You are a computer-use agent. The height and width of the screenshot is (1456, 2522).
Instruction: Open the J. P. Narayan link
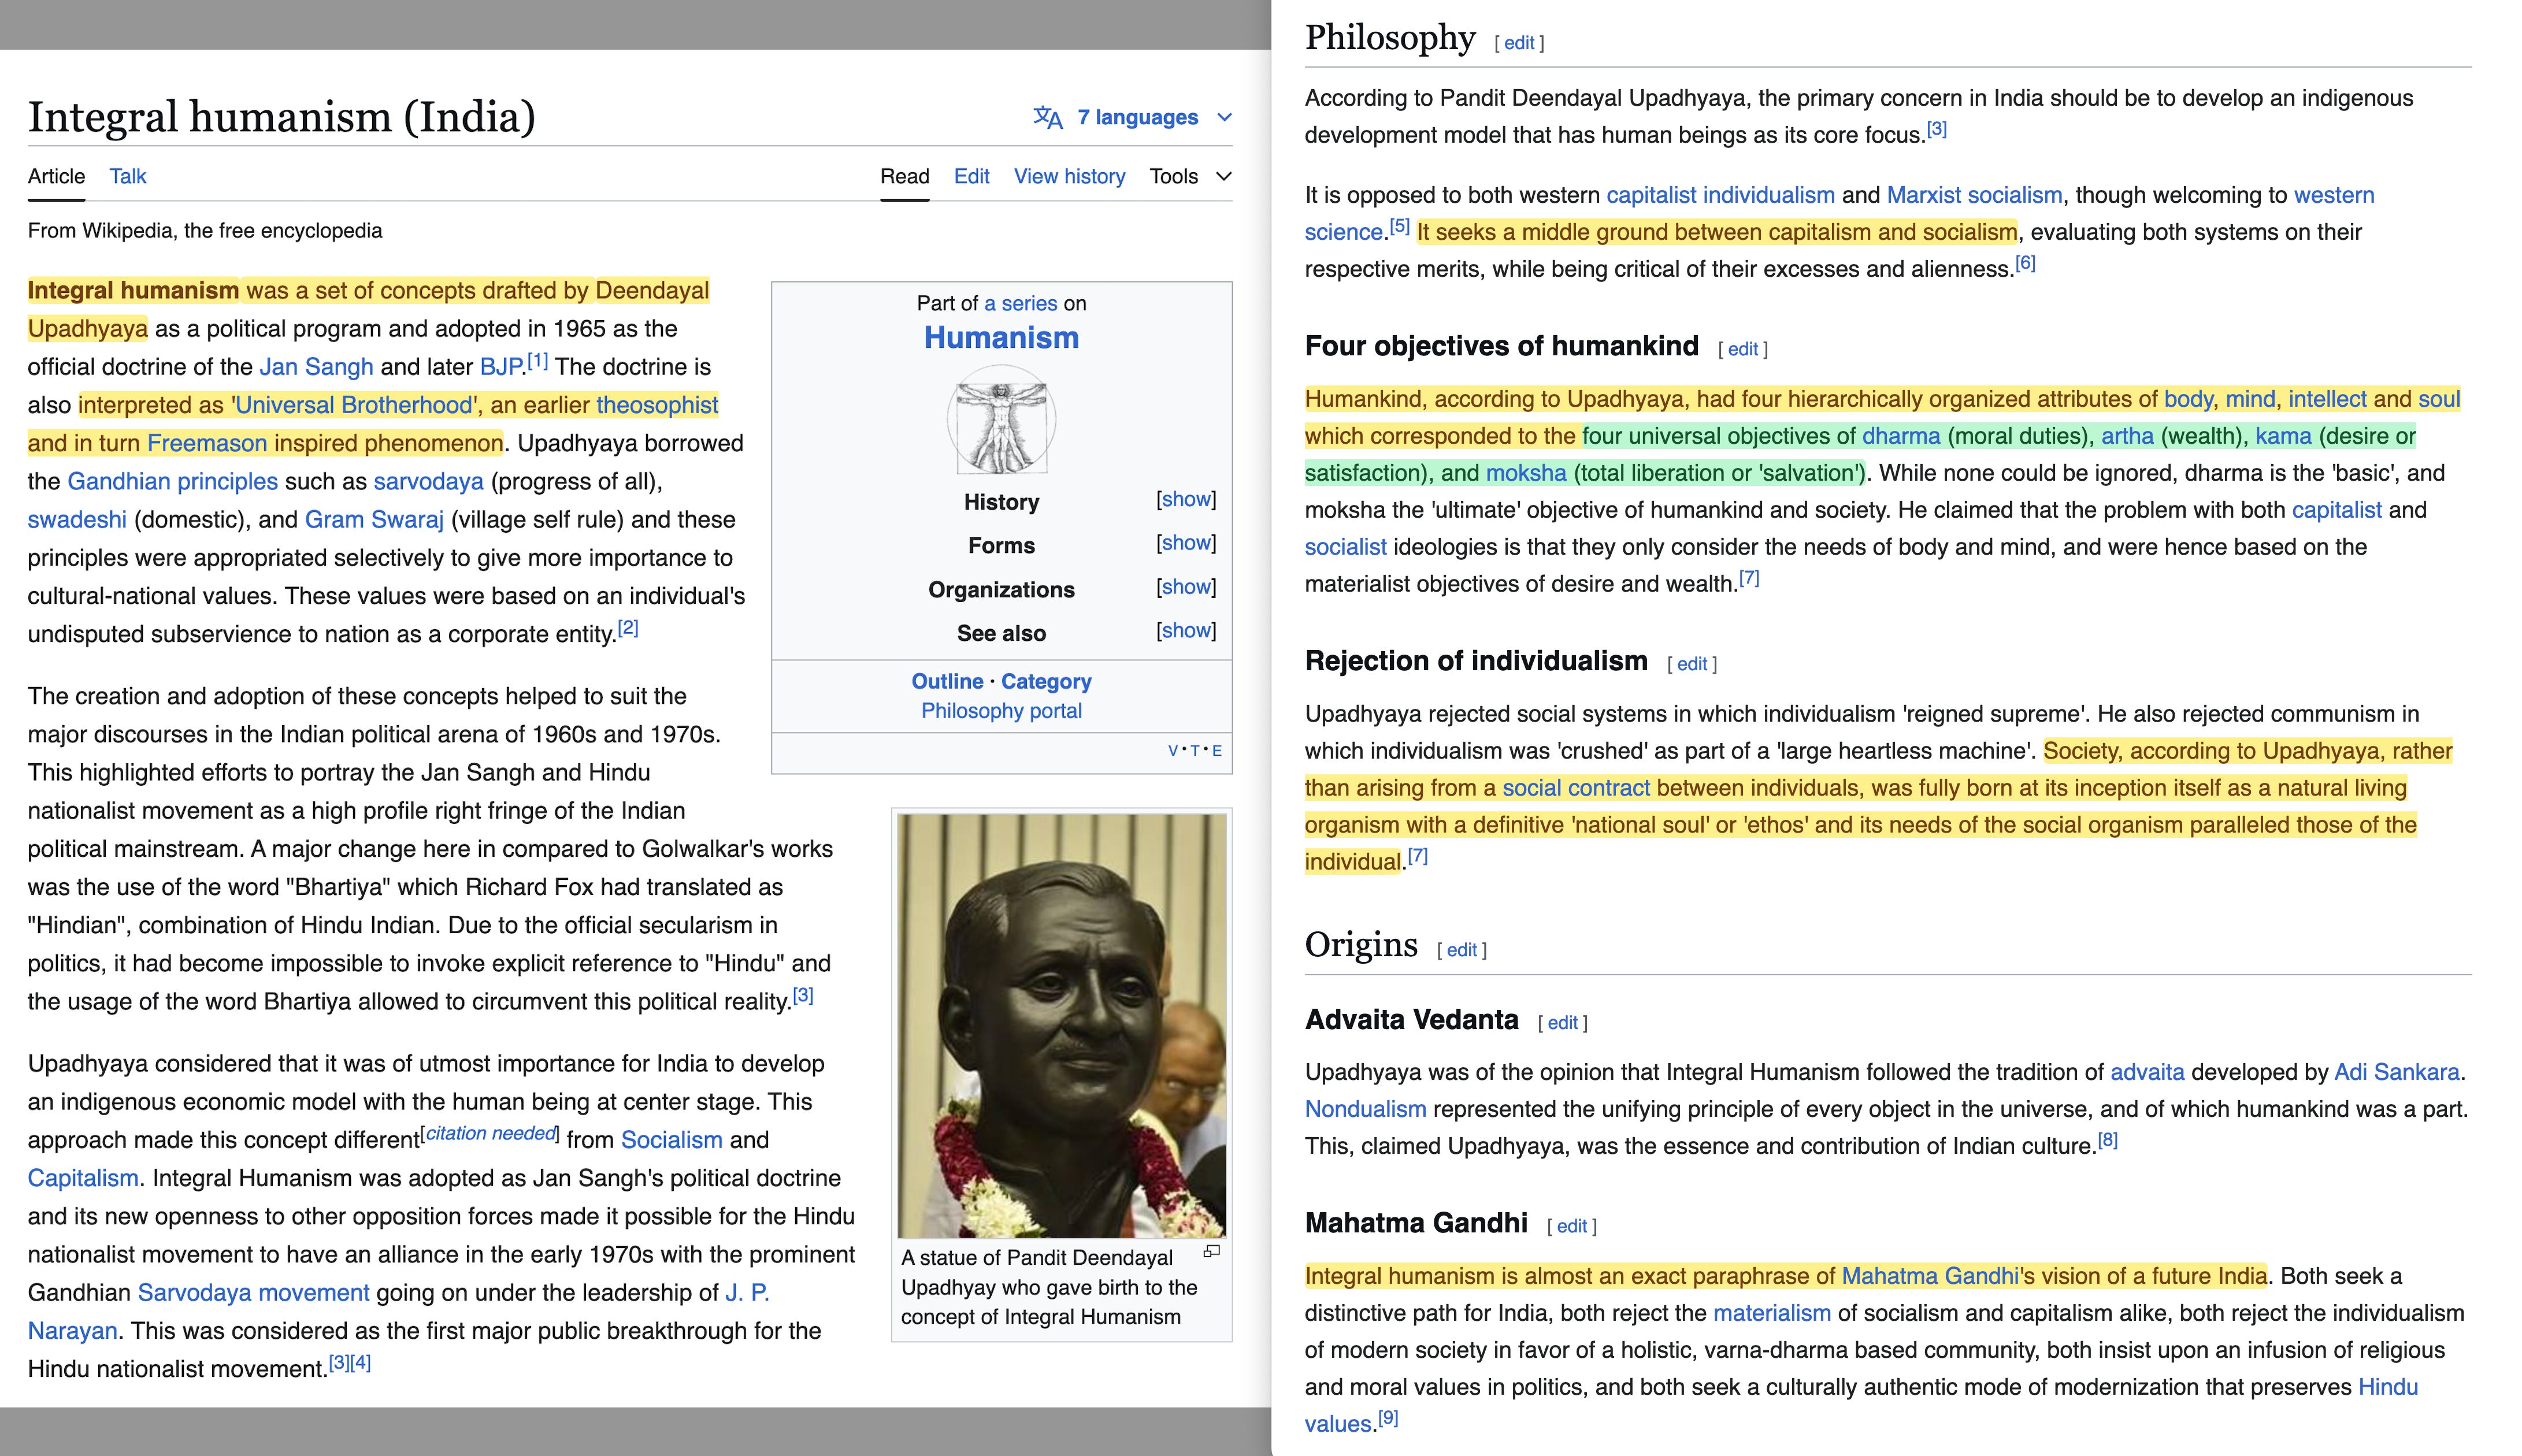coord(747,1293)
